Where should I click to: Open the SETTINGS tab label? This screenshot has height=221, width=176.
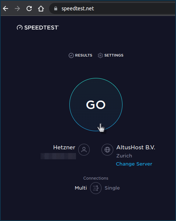(x=114, y=55)
